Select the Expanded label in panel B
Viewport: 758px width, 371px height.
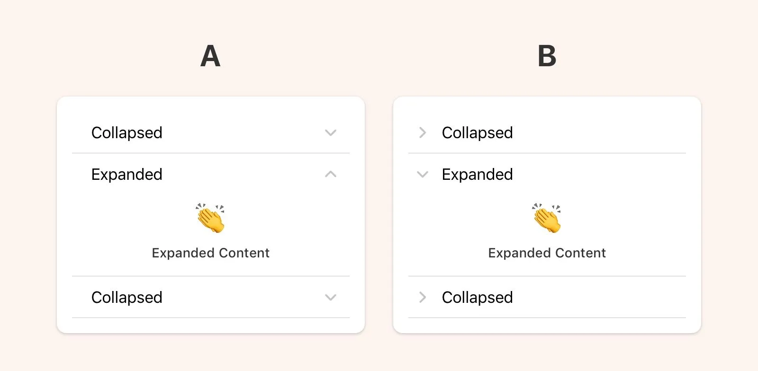click(478, 174)
